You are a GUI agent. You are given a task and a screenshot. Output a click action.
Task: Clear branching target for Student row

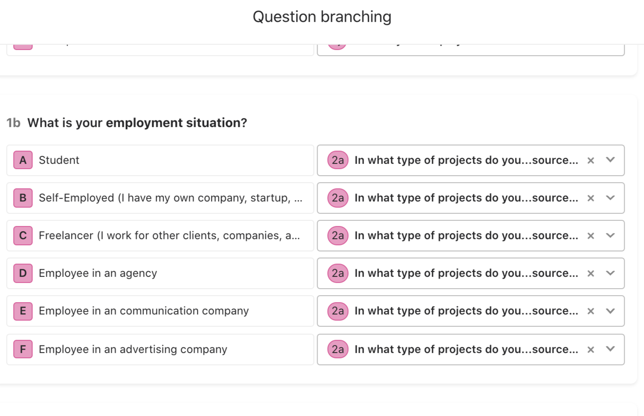pos(590,161)
